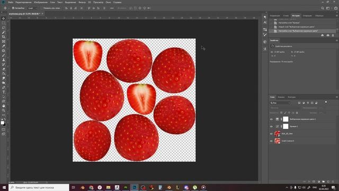The height and width of the screenshot is (191, 339).
Task: Toggle lock transparent pixels icon
Action: pos(281,112)
